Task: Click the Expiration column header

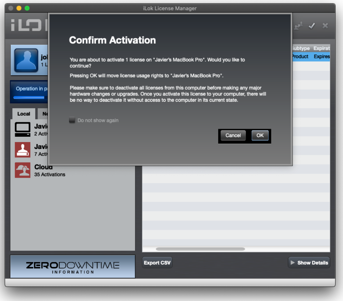Action: coord(321,48)
